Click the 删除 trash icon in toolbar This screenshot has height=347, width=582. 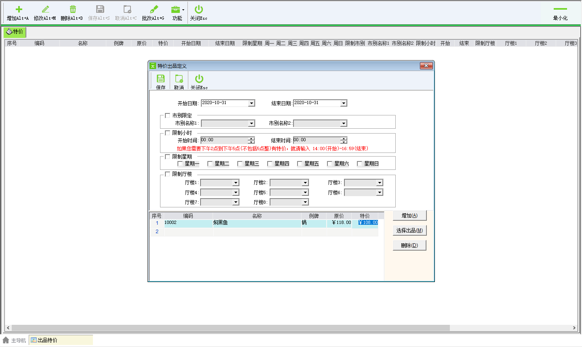click(73, 9)
